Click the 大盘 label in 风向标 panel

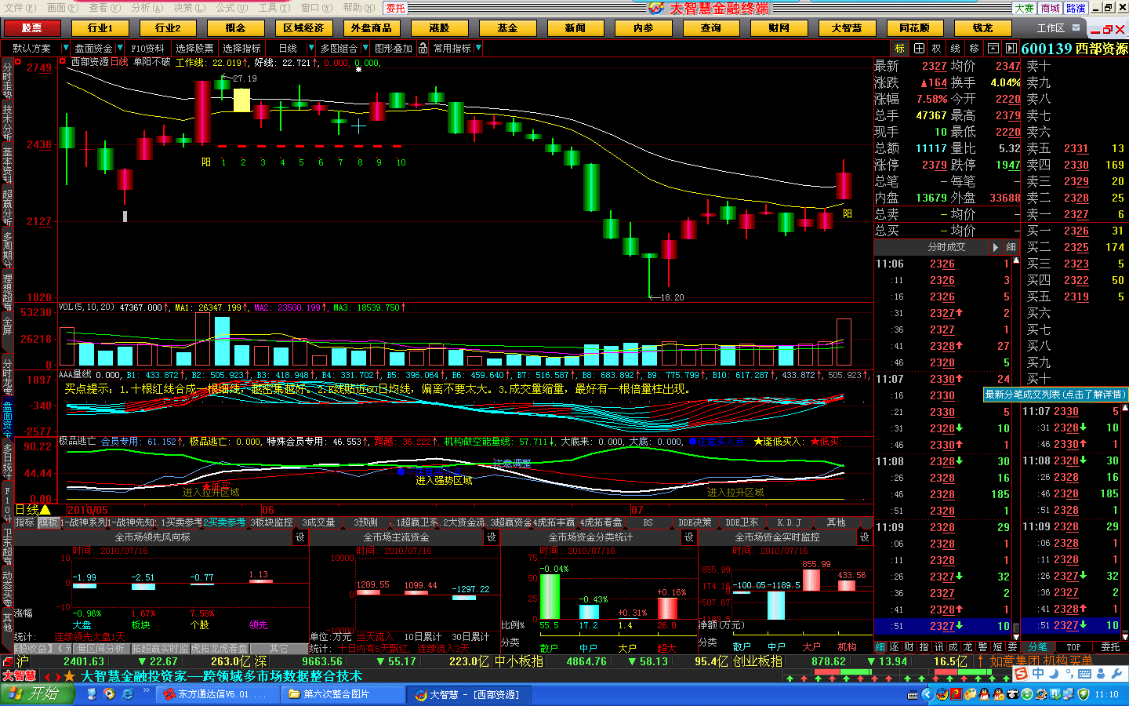[x=82, y=625]
